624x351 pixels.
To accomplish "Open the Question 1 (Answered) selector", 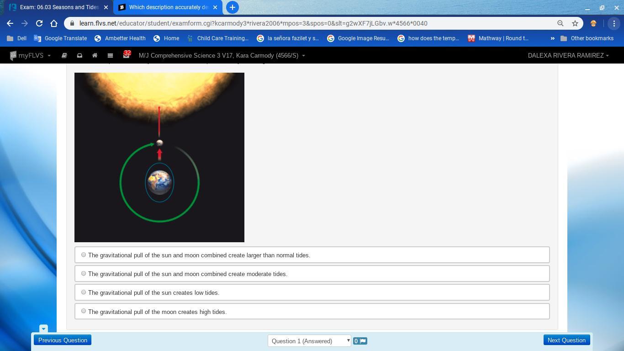I will [309, 341].
